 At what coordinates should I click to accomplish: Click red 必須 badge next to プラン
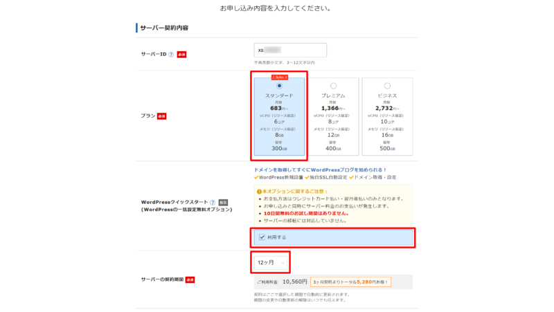(162, 116)
